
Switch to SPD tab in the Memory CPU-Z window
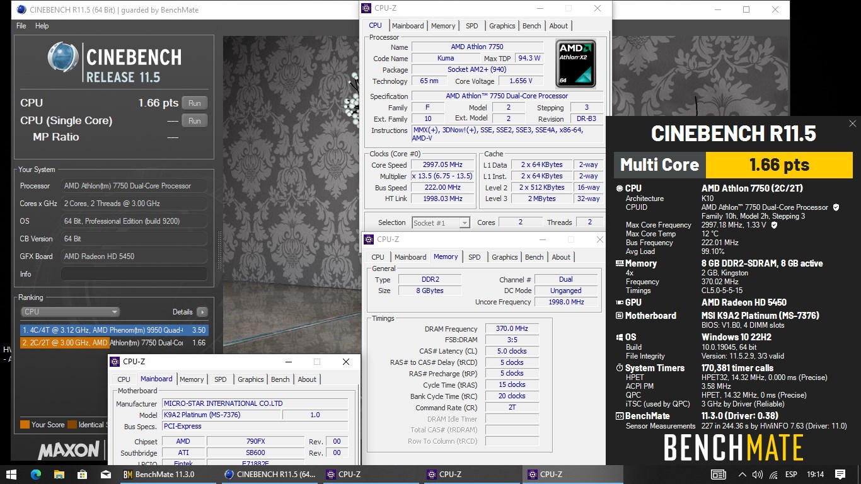pyautogui.click(x=475, y=257)
